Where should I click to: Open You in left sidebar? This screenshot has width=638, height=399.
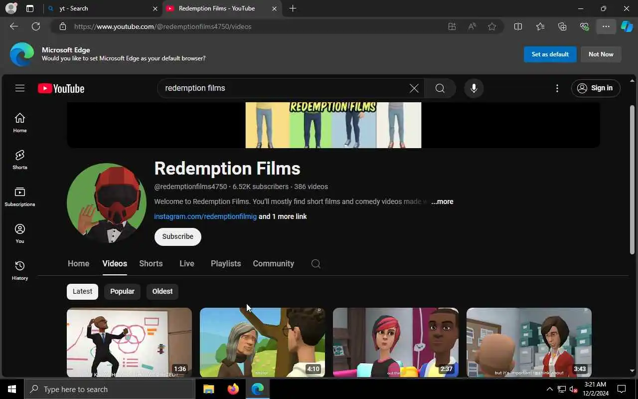click(x=20, y=233)
